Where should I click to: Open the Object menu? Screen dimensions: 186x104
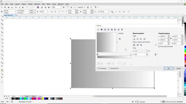pyautogui.click(x=24, y=4)
